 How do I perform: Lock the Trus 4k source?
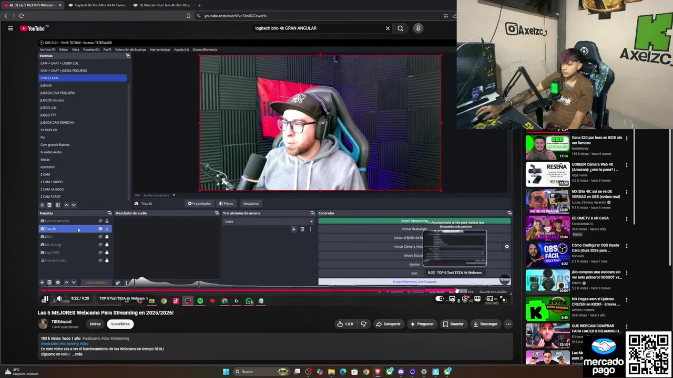tap(107, 229)
